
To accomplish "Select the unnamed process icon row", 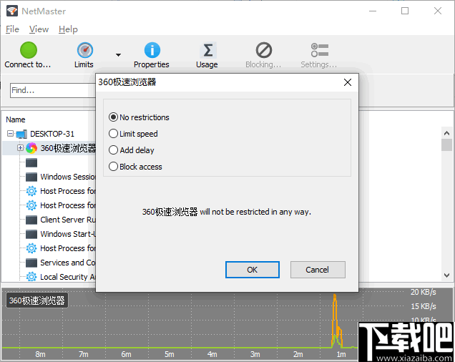I will pos(31,163).
